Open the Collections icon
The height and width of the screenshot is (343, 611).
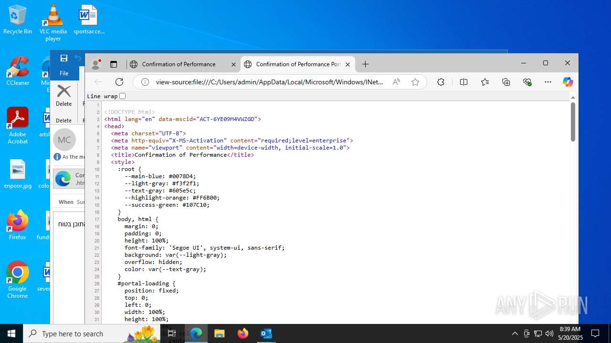point(506,82)
